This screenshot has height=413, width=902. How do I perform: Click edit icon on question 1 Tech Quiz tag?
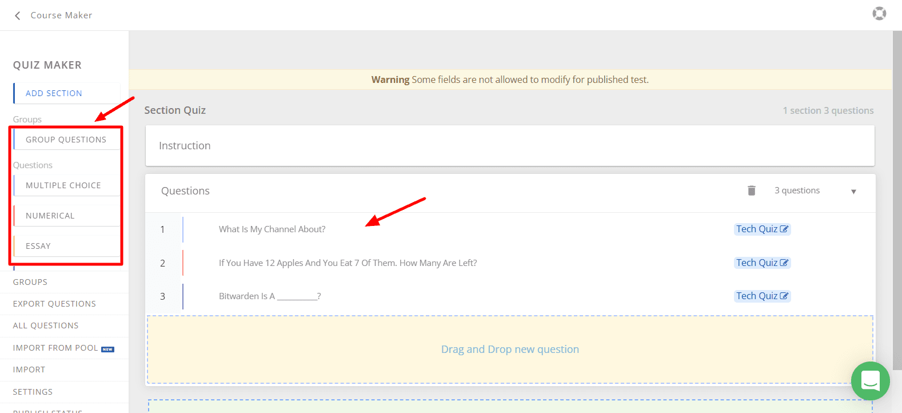[784, 229]
